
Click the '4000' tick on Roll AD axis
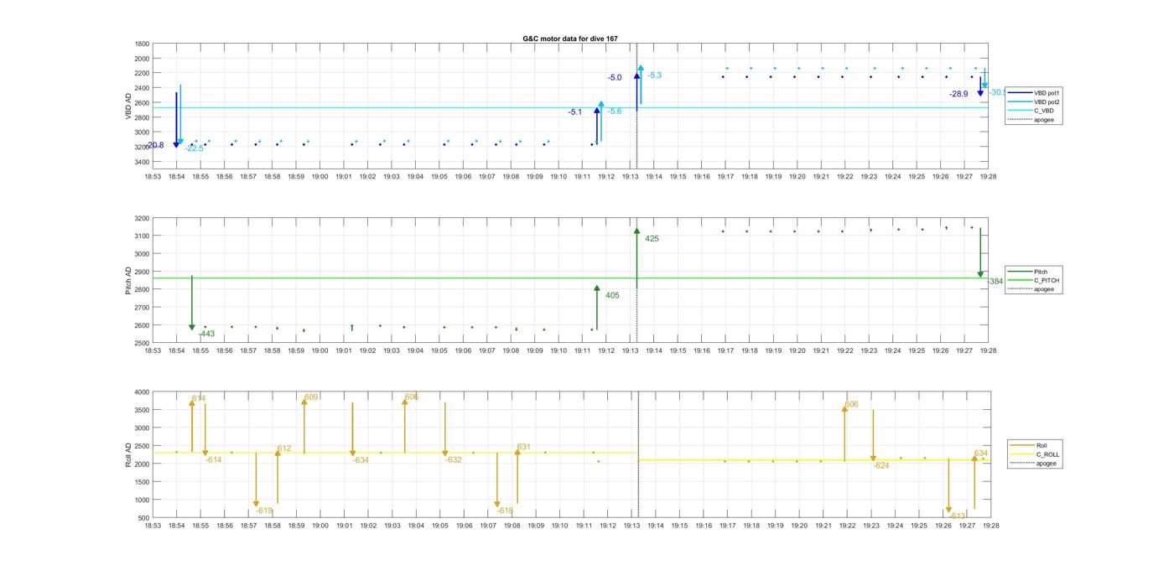point(143,392)
